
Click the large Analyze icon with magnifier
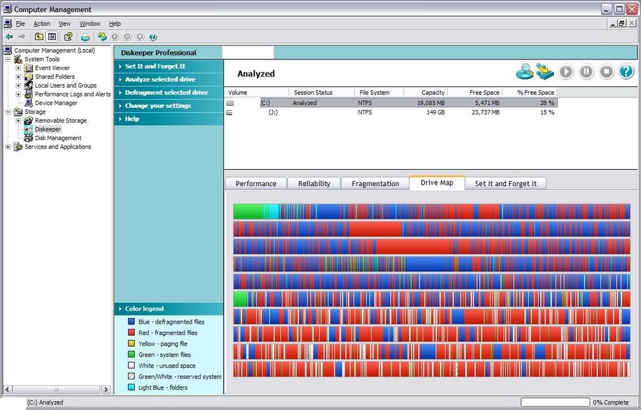click(x=525, y=71)
